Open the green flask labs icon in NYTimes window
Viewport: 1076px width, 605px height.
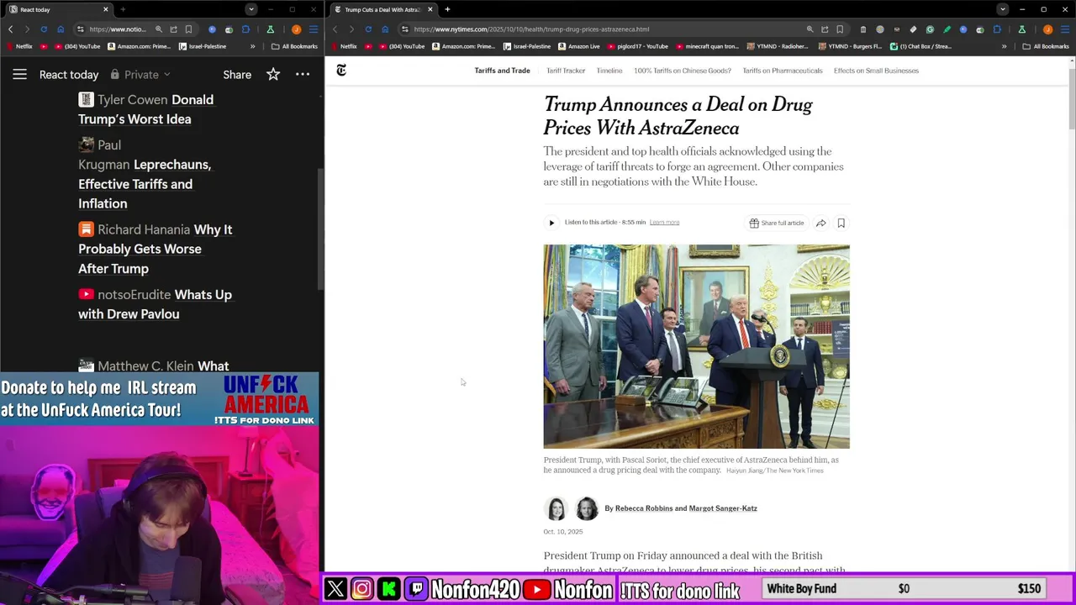tap(1022, 29)
